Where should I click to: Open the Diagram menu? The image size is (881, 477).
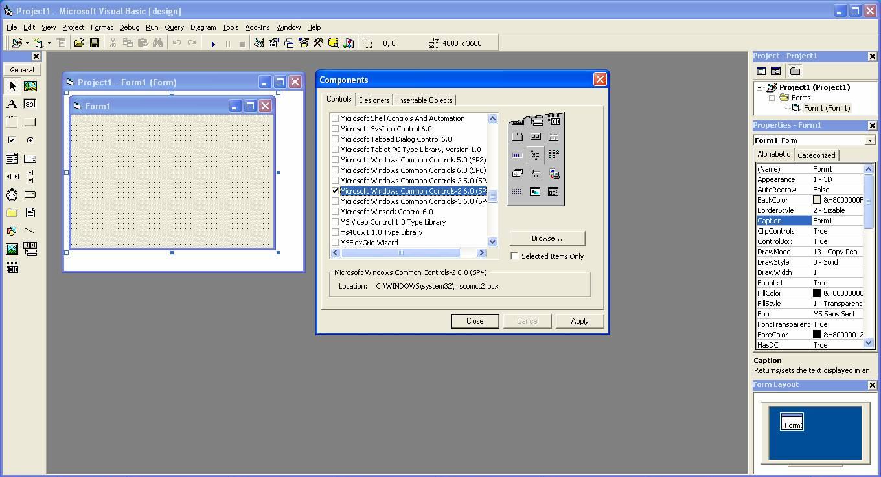click(203, 27)
